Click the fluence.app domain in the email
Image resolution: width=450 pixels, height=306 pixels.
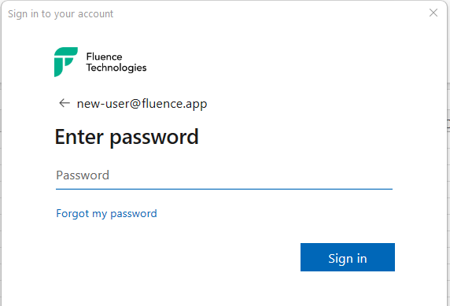click(174, 104)
